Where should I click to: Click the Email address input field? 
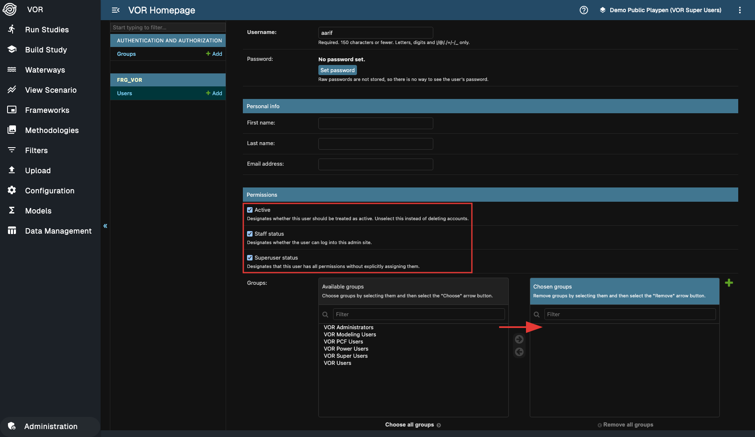(x=375, y=164)
